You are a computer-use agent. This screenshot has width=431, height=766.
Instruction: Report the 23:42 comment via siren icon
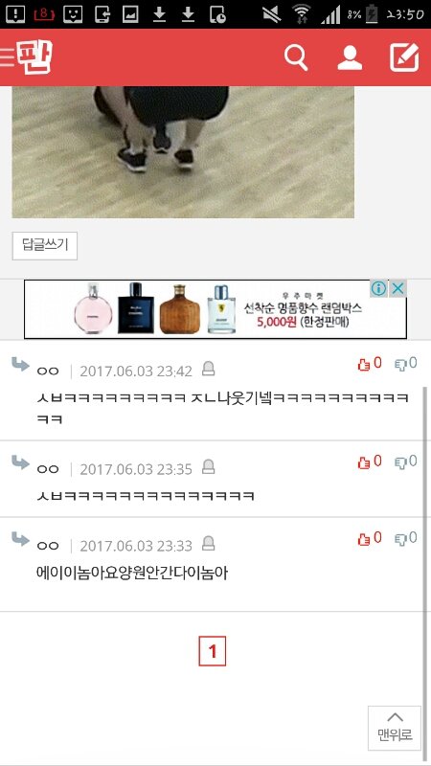click(x=208, y=369)
